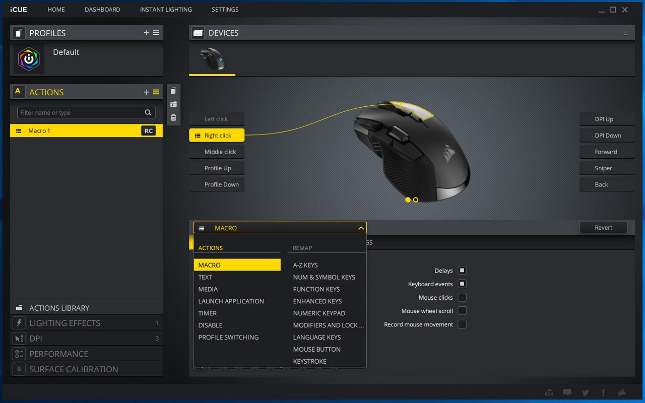Viewport: 645px width, 403px height.
Task: Click the search magnifier in action filter
Action: tap(148, 113)
